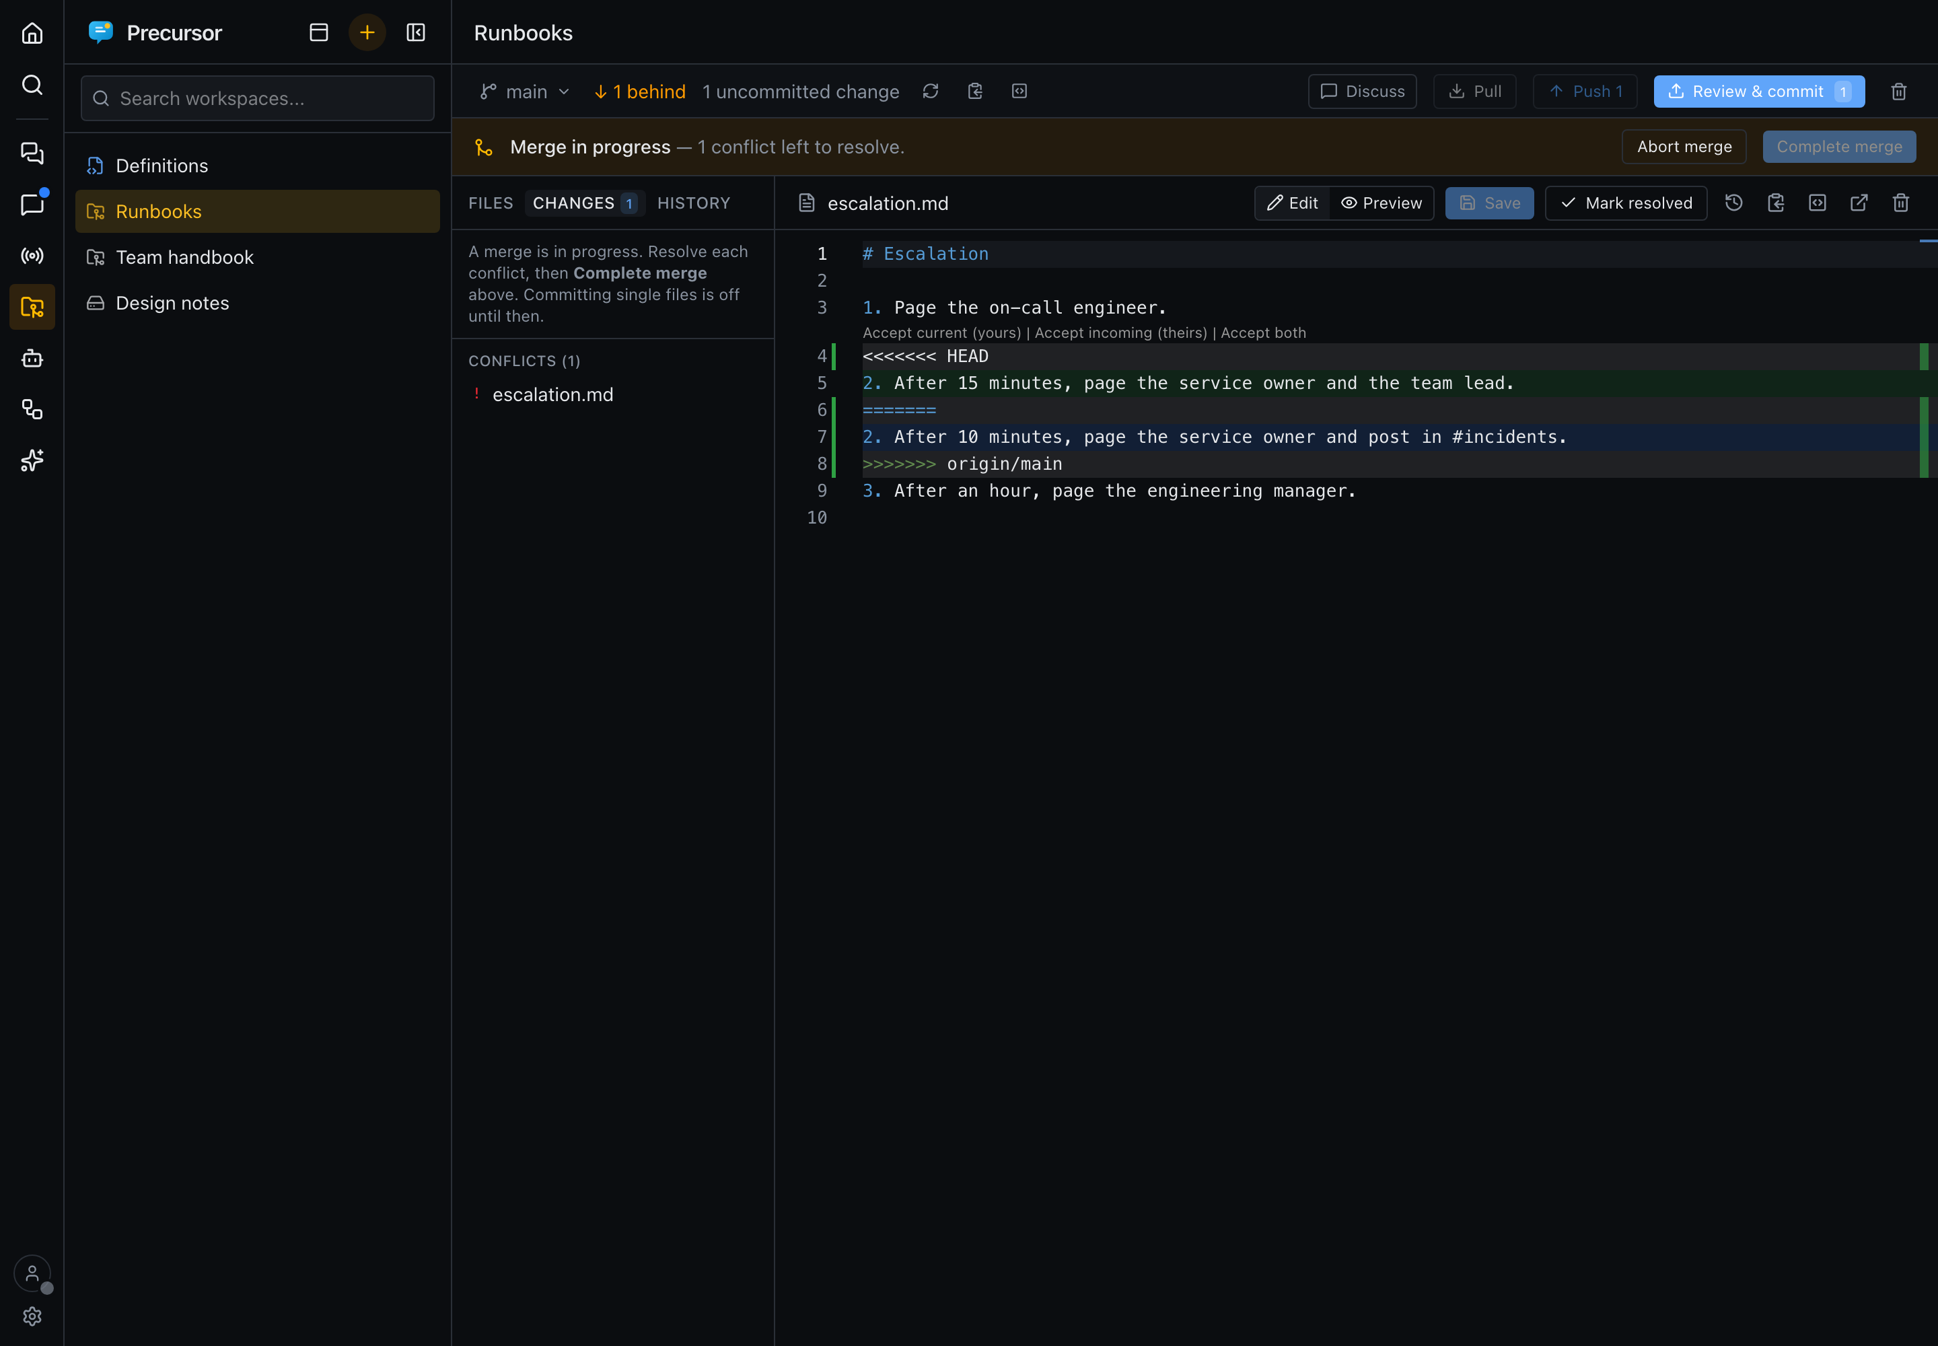Click the yellow plus add button
The height and width of the screenshot is (1346, 1938).
tap(367, 33)
